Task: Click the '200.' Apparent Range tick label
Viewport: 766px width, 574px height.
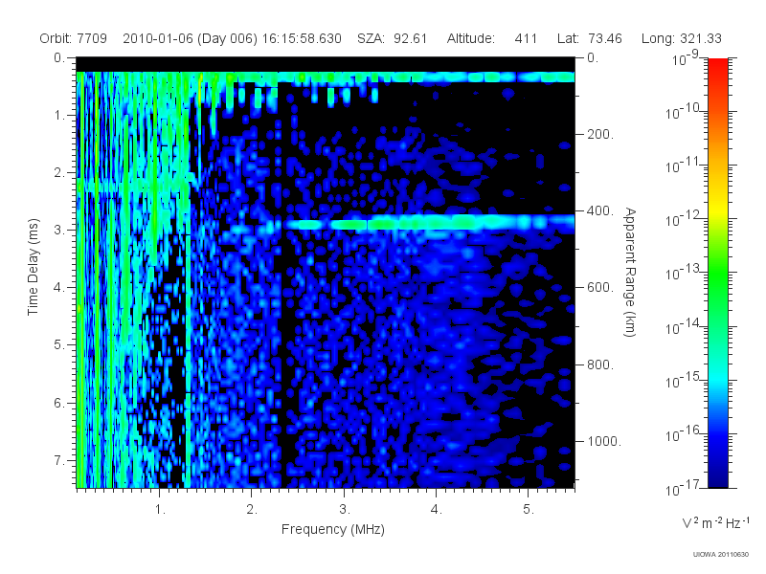Action: click(x=600, y=134)
